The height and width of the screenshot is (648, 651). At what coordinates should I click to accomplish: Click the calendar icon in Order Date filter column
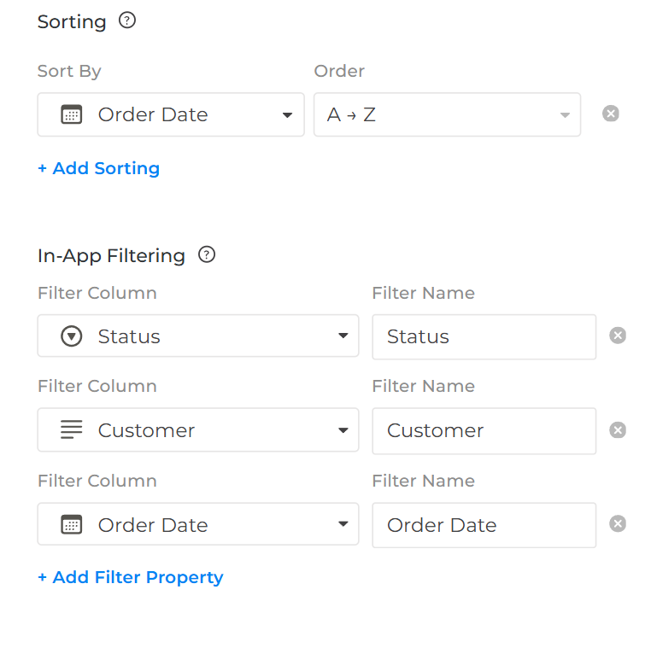coord(72,524)
